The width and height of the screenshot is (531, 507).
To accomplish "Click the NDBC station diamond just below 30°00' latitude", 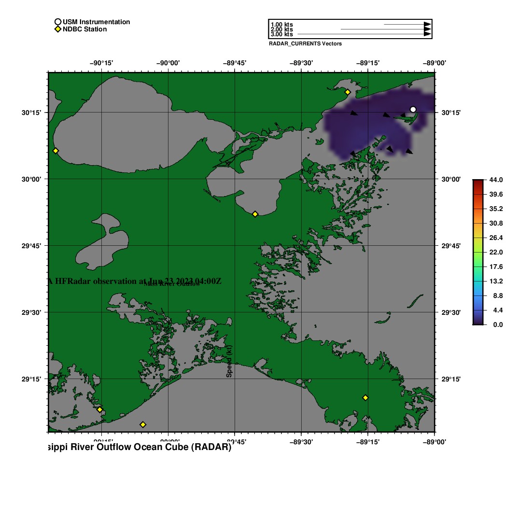I will [x=255, y=214].
